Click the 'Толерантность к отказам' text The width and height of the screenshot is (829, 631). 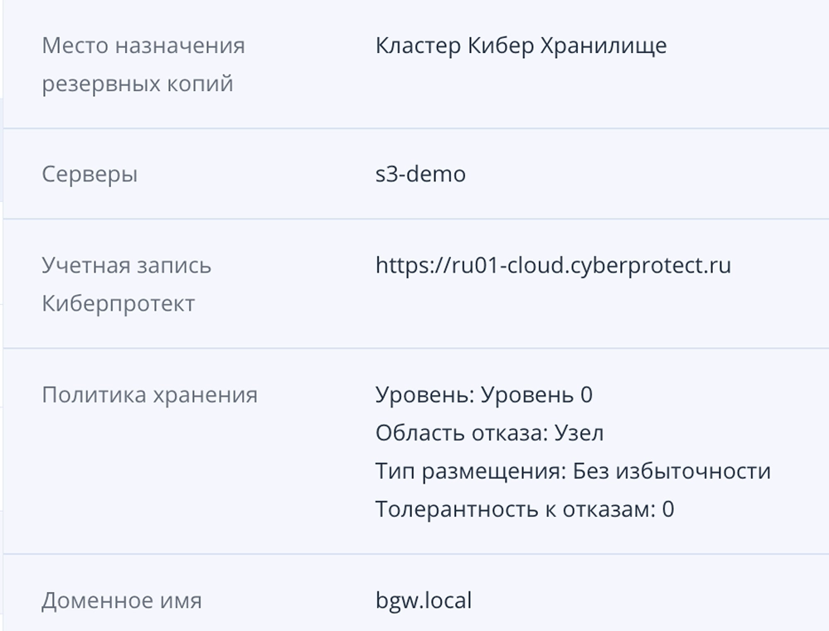click(x=512, y=509)
